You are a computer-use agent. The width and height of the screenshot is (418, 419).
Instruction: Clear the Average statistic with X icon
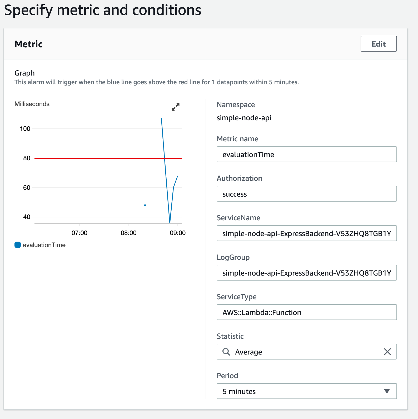[387, 352]
